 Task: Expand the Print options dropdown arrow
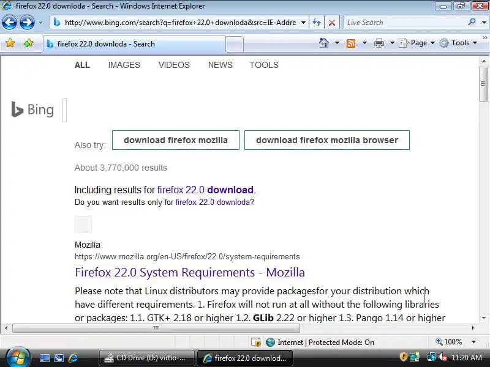tap(392, 43)
